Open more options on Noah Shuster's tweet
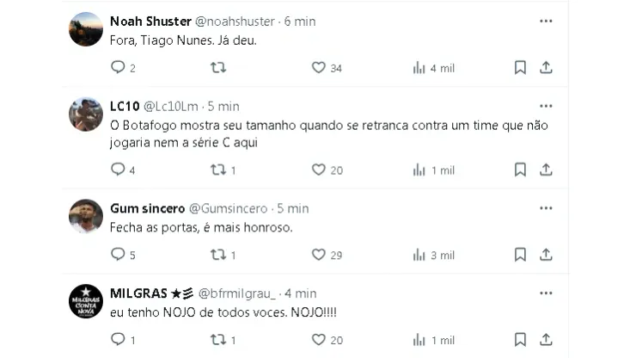This screenshot has height=358, width=636. click(x=546, y=21)
